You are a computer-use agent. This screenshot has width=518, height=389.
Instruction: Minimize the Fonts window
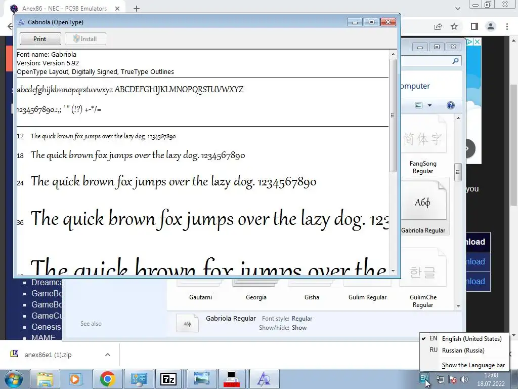420,47
